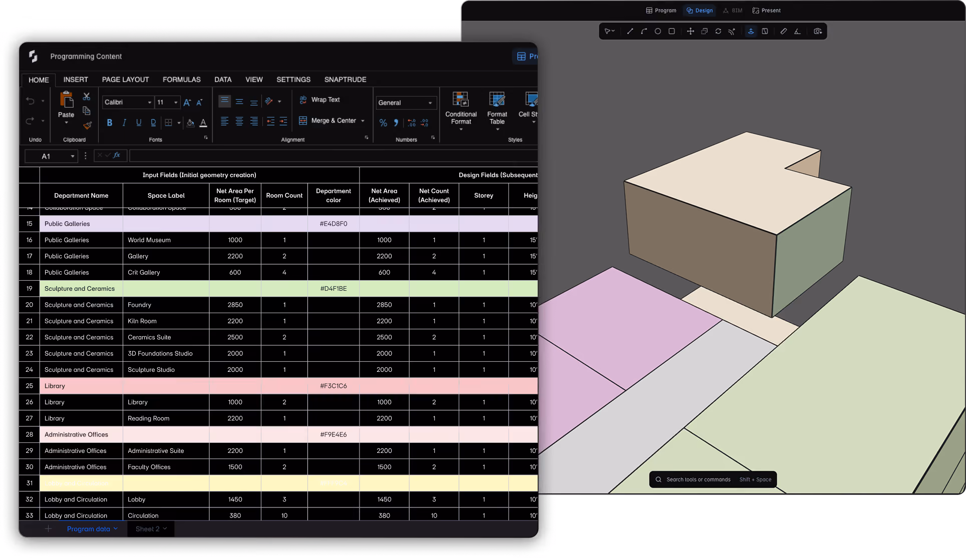Viewport: 966px width, 558px height.
Task: Switch to the FORMULAS ribbon tab
Action: click(x=181, y=80)
